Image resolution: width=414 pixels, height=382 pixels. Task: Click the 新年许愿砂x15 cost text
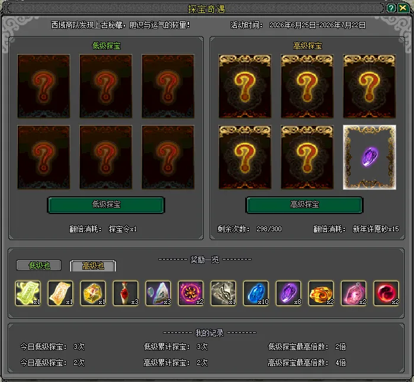(x=376, y=229)
